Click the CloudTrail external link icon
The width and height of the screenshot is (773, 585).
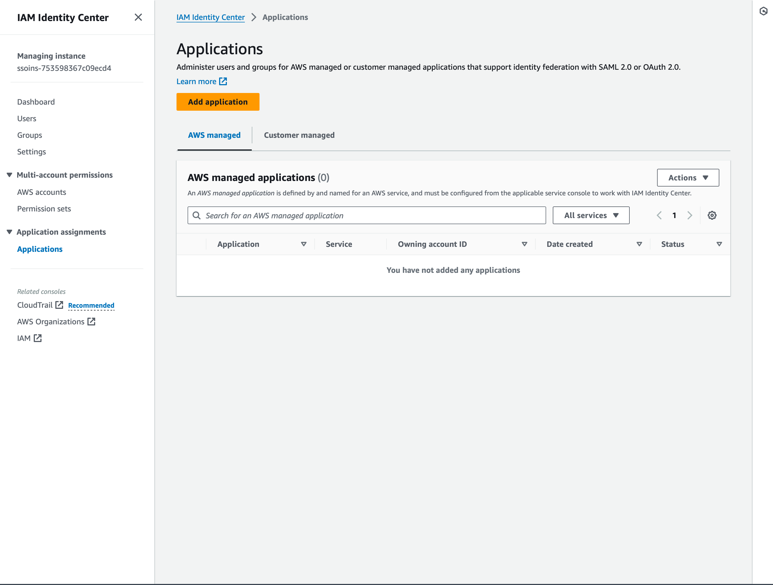click(x=59, y=305)
